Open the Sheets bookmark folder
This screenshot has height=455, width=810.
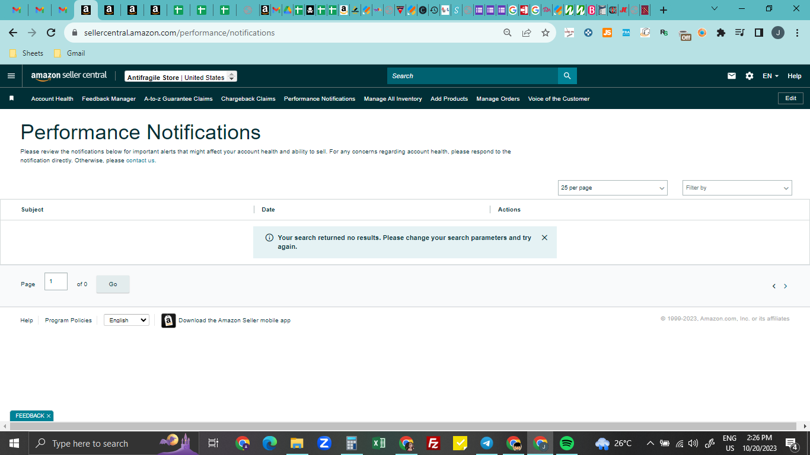[x=27, y=53]
